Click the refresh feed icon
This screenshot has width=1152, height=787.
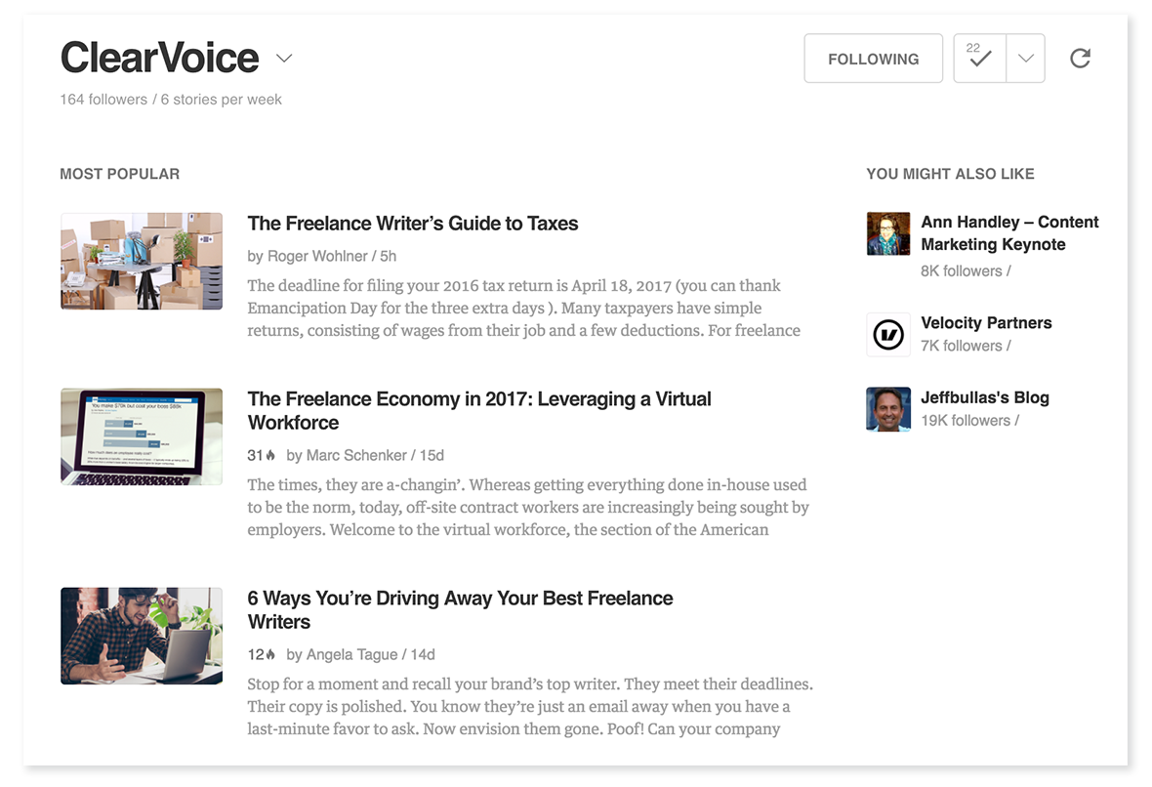point(1080,58)
